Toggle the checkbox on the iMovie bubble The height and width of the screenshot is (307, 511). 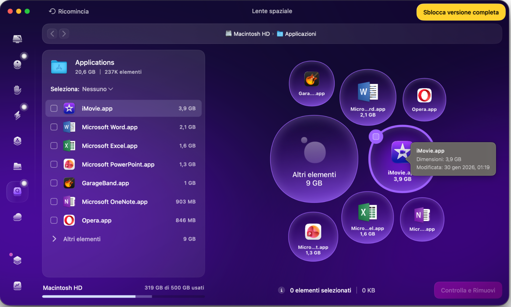[x=376, y=137]
